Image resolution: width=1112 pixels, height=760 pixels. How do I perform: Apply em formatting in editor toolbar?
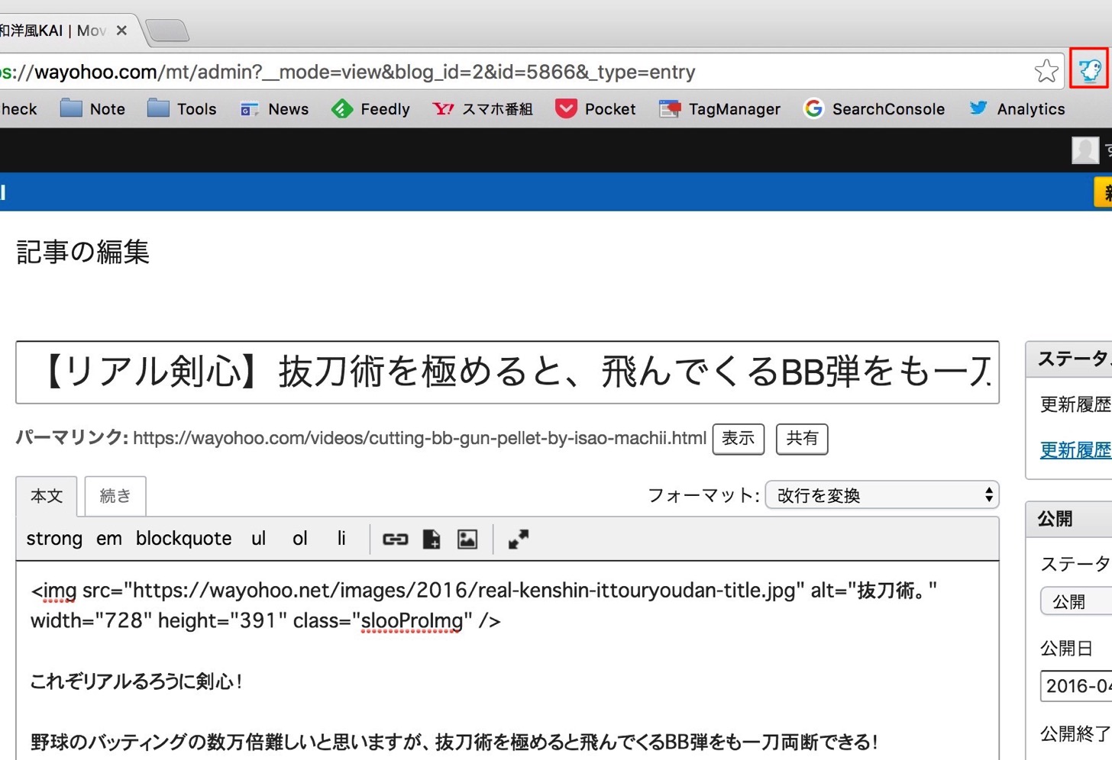click(109, 539)
